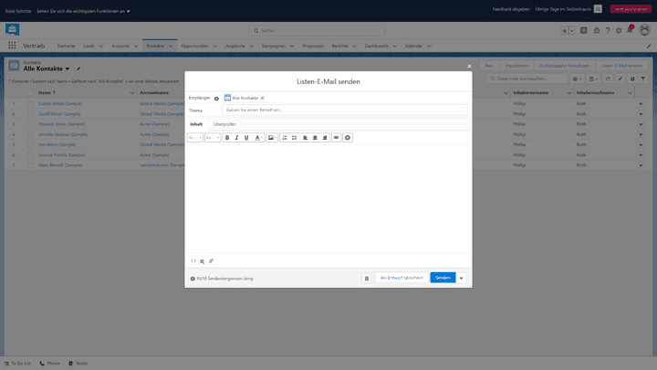Open the Kontakte tab
Image resolution: width=657 pixels, height=370 pixels.
click(x=155, y=47)
